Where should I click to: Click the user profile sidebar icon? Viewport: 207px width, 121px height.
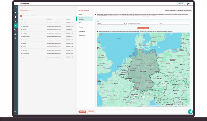[x=16, y=17]
